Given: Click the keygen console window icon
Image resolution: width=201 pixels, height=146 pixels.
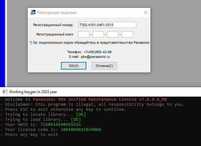Looking at the screenshot, I should tap(5, 92).
